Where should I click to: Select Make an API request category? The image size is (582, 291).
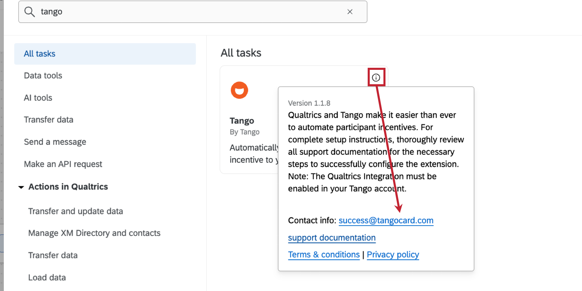point(63,164)
